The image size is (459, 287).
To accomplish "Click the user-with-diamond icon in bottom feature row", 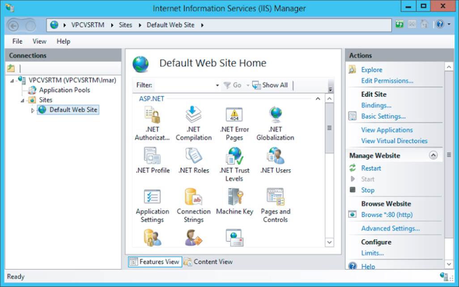I will (194, 237).
